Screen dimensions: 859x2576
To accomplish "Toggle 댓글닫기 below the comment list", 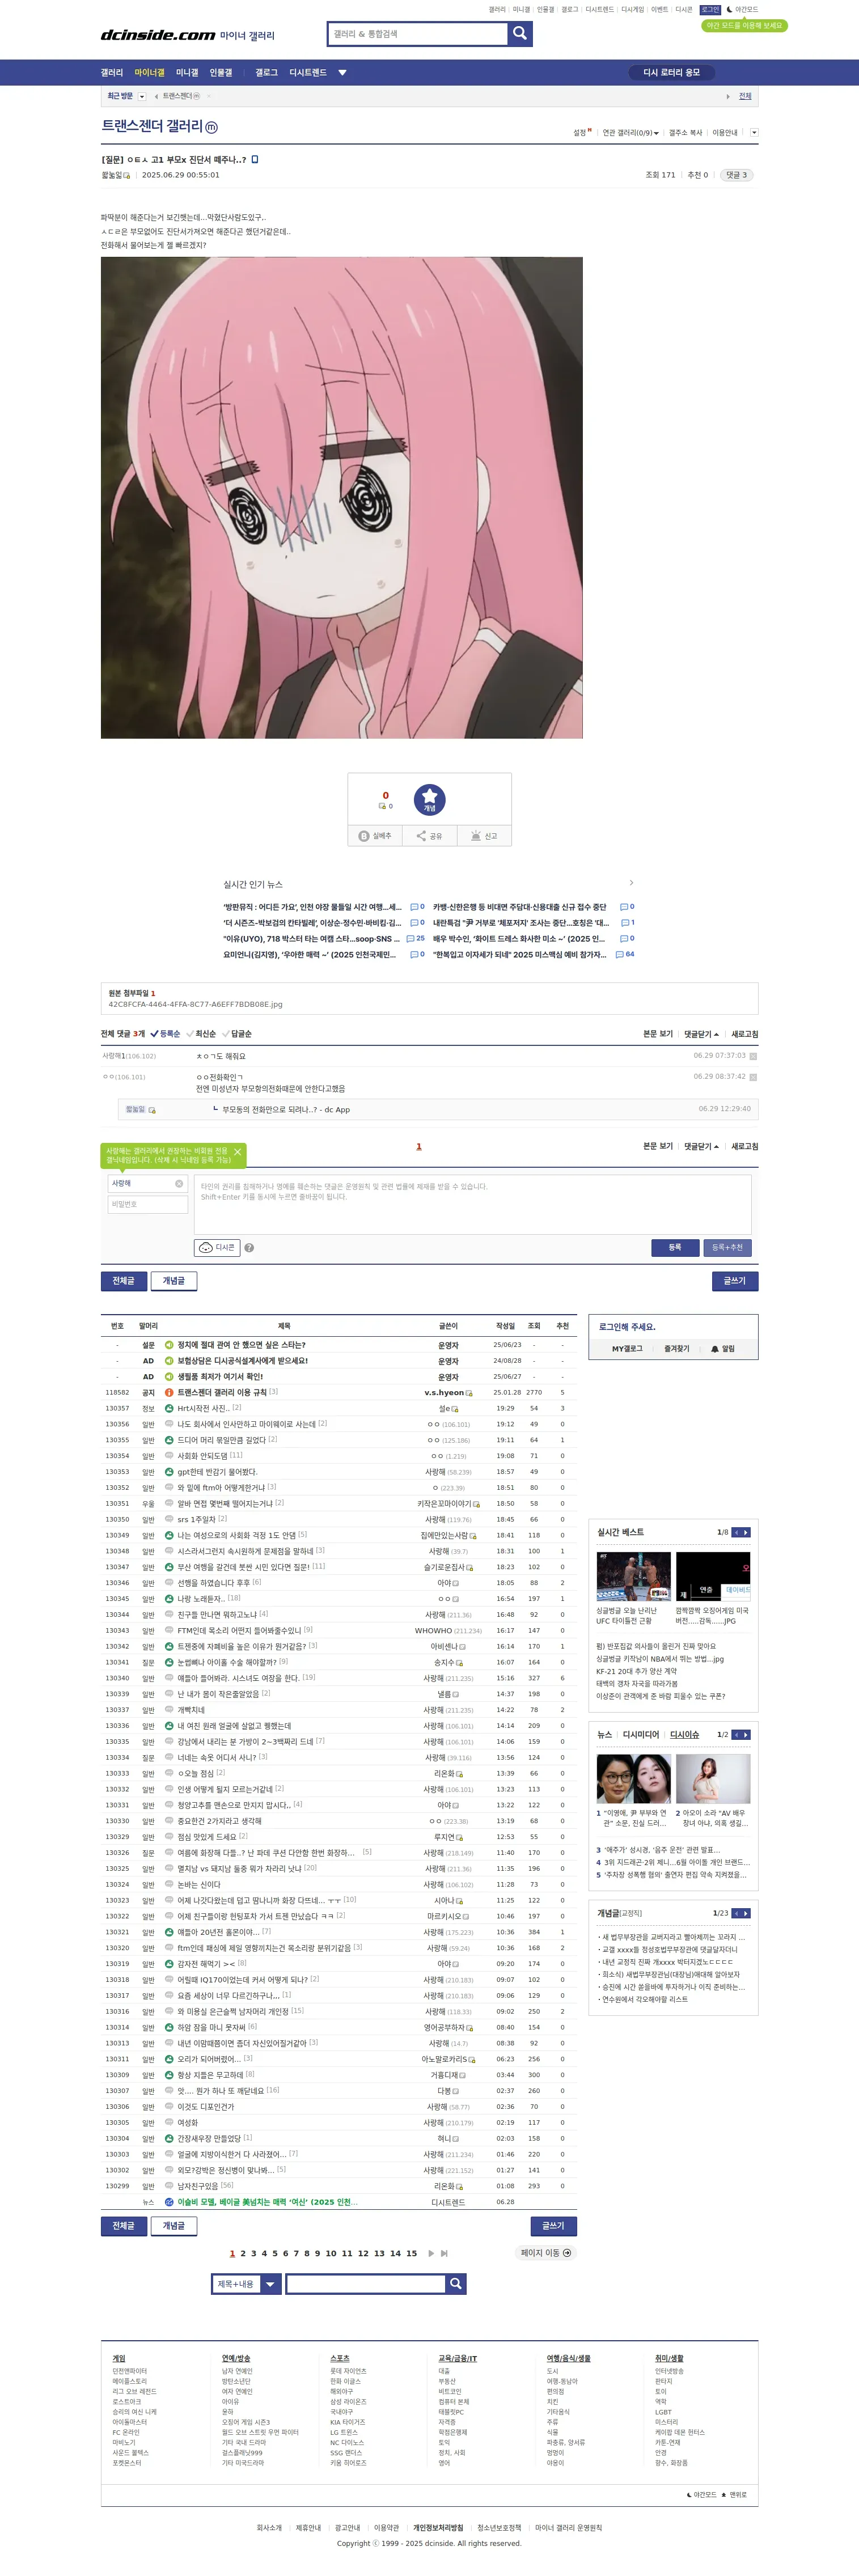I will 701,1146.
